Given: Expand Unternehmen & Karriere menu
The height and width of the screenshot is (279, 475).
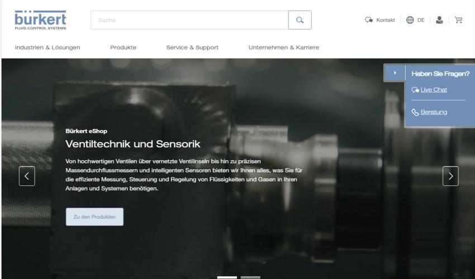Looking at the screenshot, I should click(x=284, y=47).
